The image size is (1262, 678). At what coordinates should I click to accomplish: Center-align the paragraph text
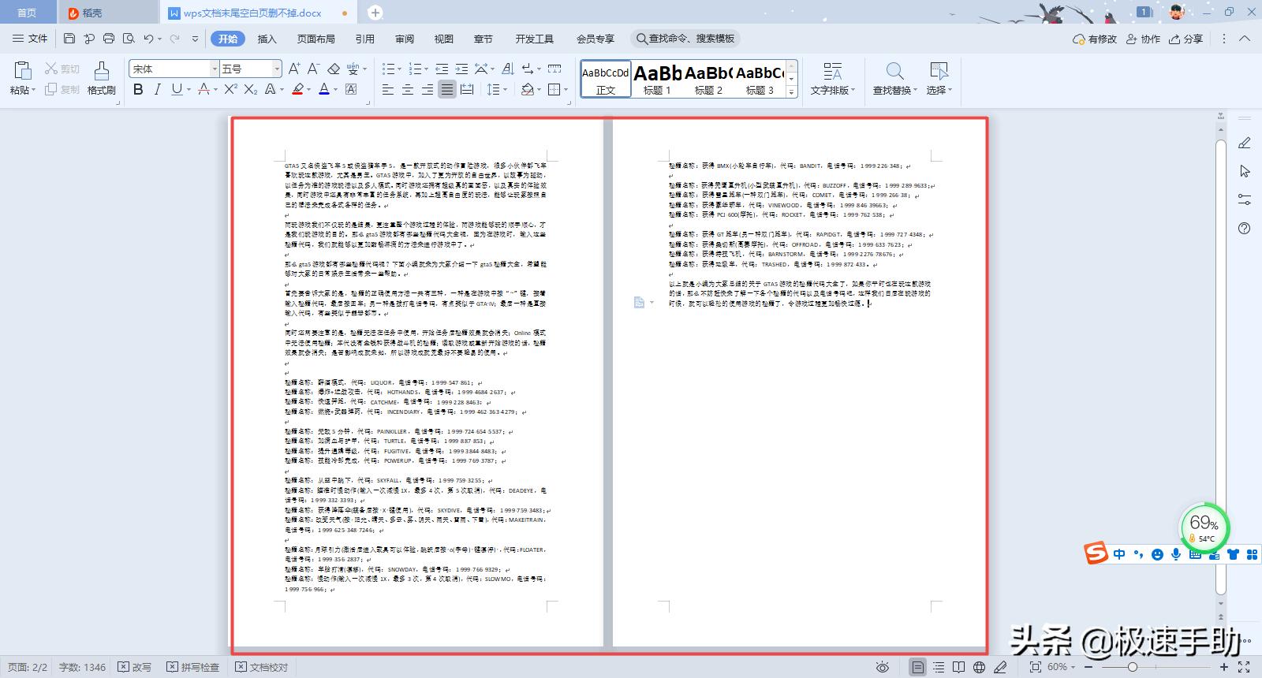click(408, 90)
